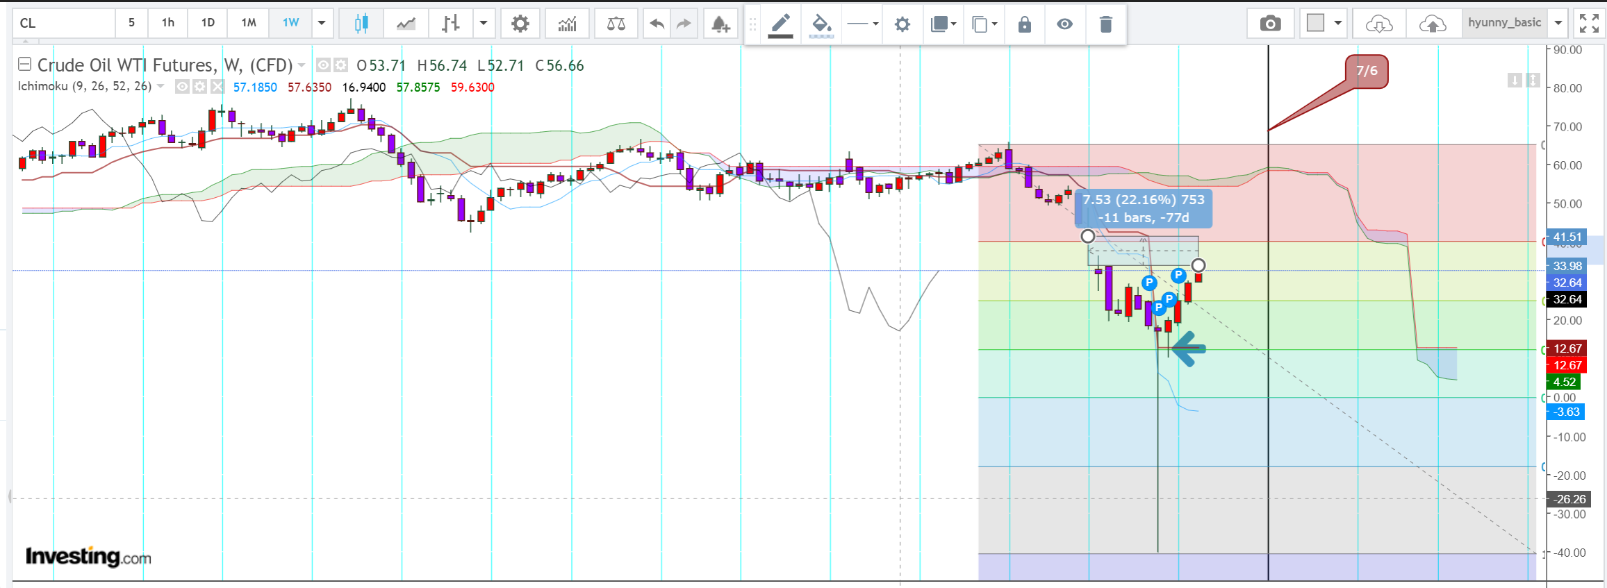Image resolution: width=1607 pixels, height=588 pixels.
Task: Click the 33.98 price axis label
Action: [x=1567, y=266]
